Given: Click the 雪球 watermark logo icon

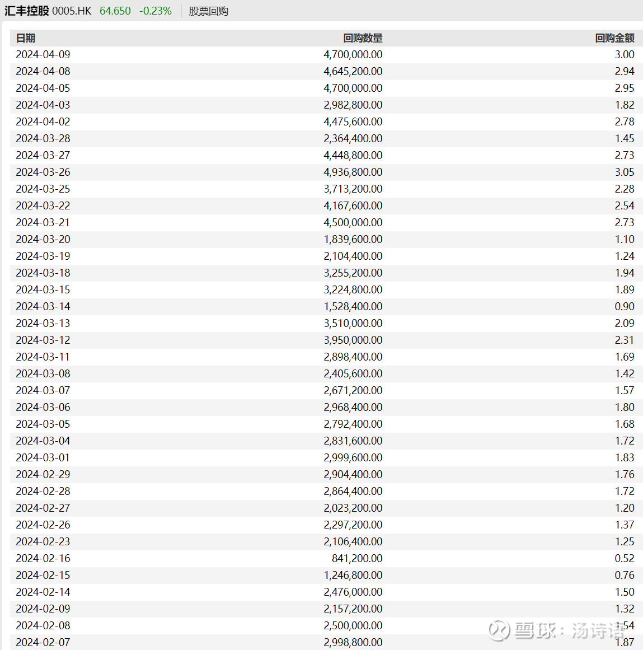Looking at the screenshot, I should click(499, 630).
